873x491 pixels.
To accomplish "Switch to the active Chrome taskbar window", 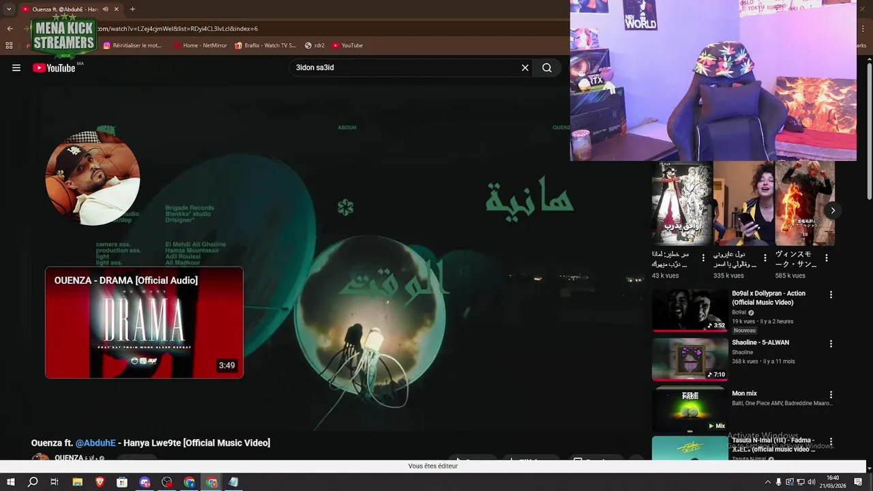I will (212, 482).
